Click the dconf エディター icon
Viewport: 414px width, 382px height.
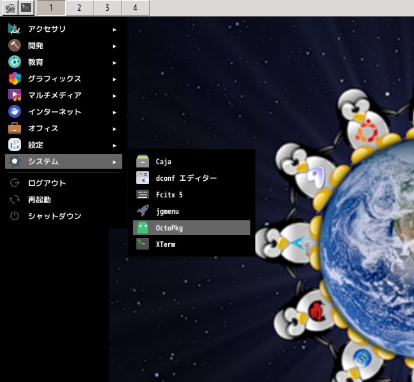[143, 178]
